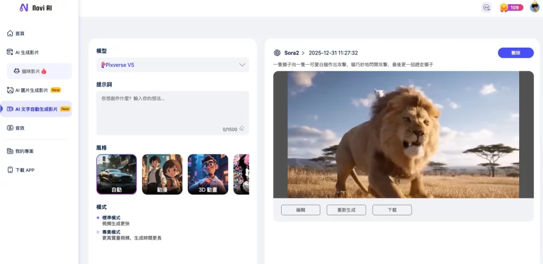Click the chevron next to Sora2
The height and width of the screenshot is (264, 543).
point(303,53)
